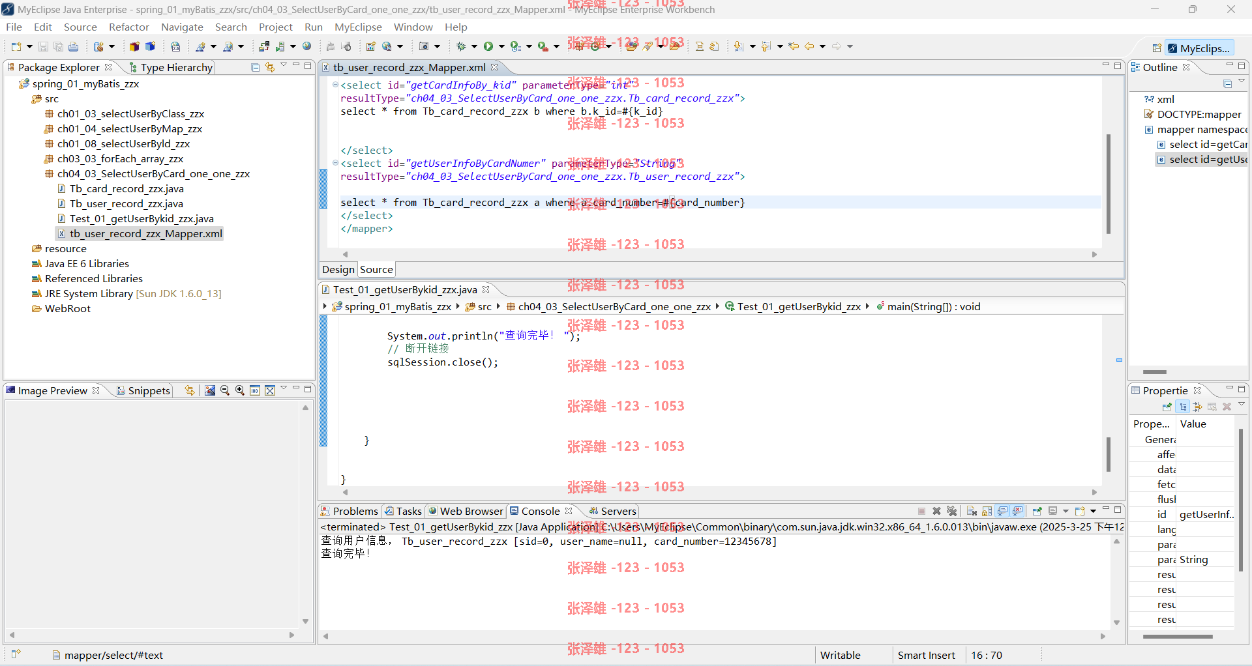Click the Remove Launch X icon in Console
Image resolution: width=1252 pixels, height=666 pixels.
[936, 511]
